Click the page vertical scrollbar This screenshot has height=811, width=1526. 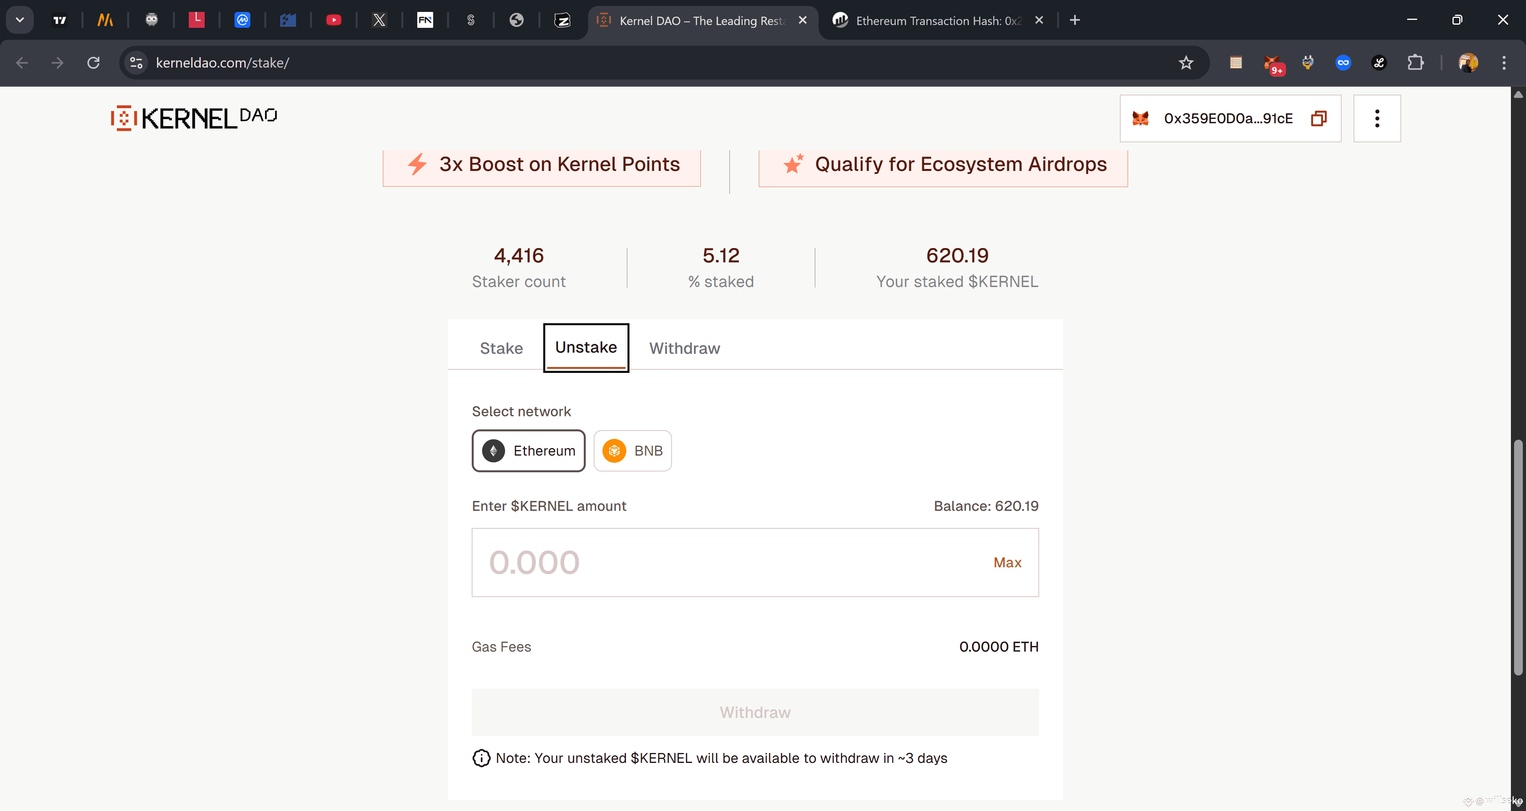click(1518, 557)
